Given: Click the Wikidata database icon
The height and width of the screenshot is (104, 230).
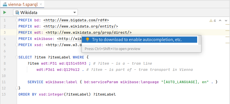Looking at the screenshot, I should click(17, 13).
